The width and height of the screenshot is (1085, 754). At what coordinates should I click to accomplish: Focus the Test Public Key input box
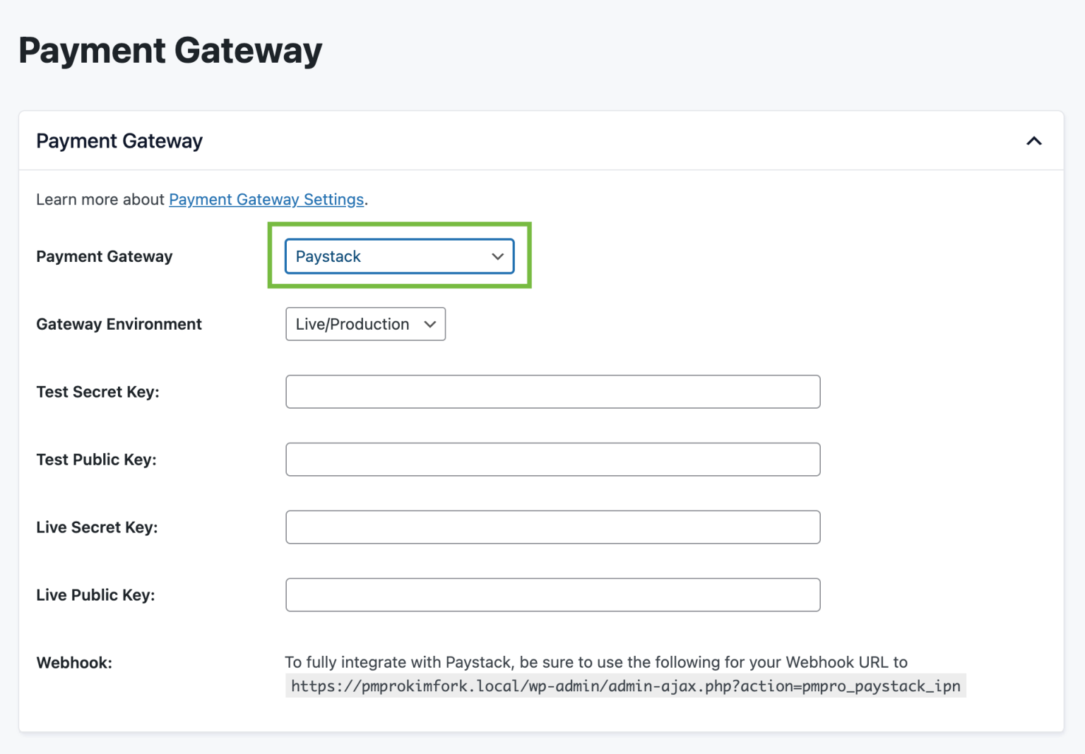pos(552,459)
